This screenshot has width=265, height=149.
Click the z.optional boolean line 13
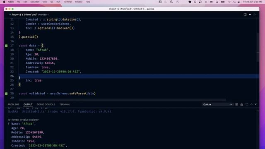(50, 28)
